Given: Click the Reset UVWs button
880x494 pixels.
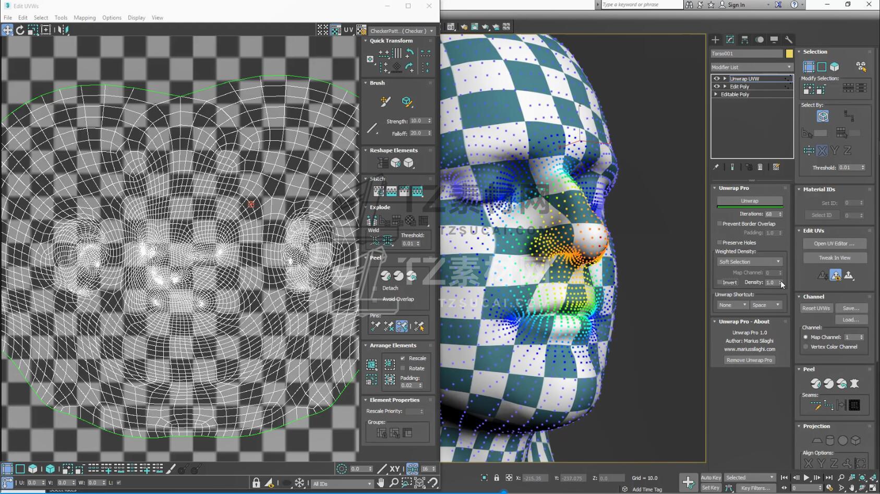Looking at the screenshot, I should pos(816,308).
